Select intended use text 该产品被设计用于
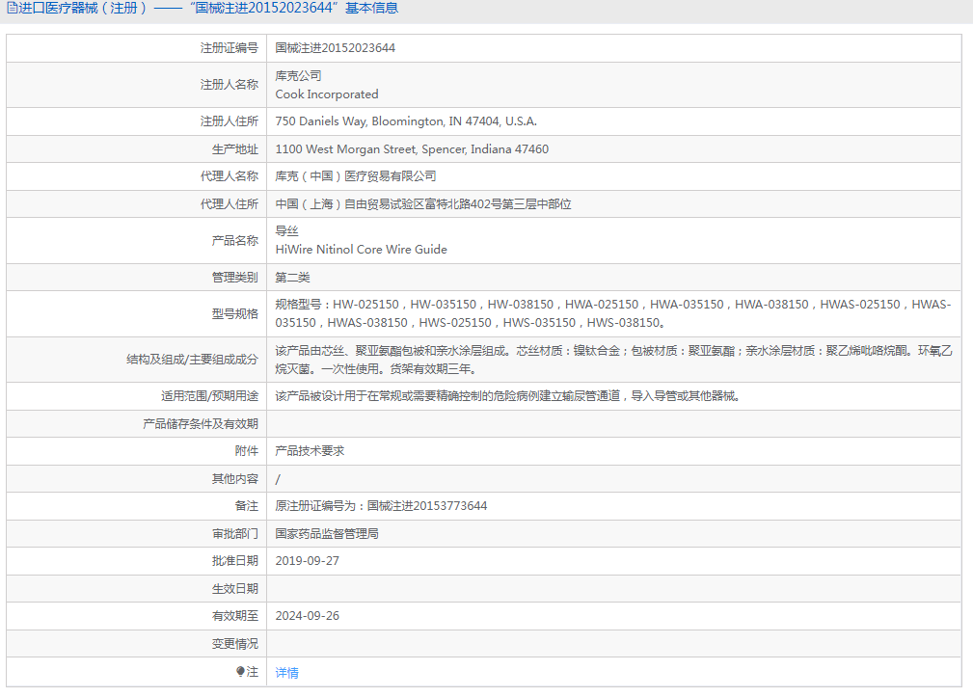Viewport: 973px width, 697px height. [x=507, y=396]
